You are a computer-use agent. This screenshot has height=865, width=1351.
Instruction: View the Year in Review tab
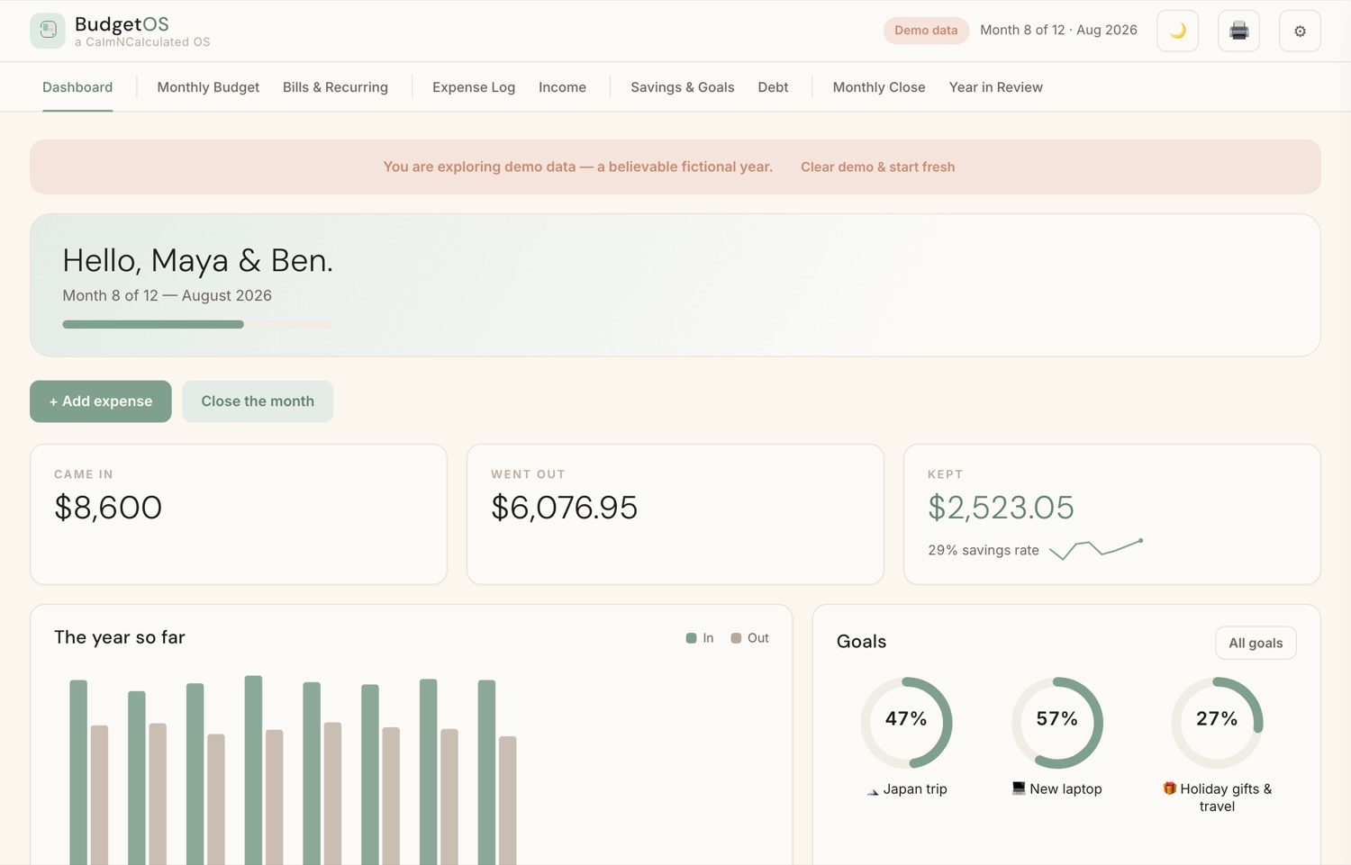click(x=995, y=87)
